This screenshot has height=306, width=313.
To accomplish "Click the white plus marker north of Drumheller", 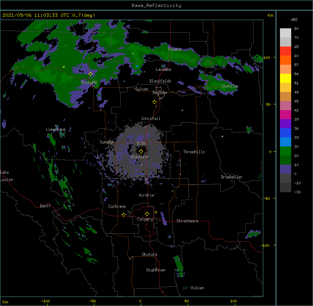I will pos(222,136).
